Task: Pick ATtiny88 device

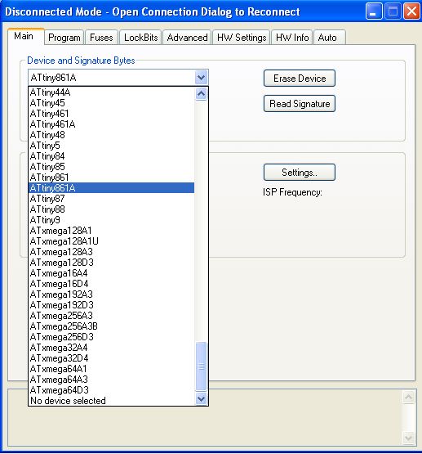Action: (112, 209)
